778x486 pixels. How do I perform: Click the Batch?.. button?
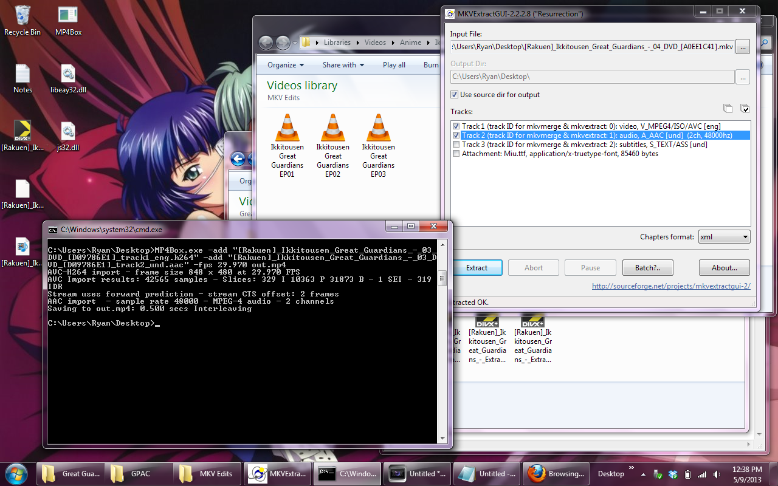point(648,268)
